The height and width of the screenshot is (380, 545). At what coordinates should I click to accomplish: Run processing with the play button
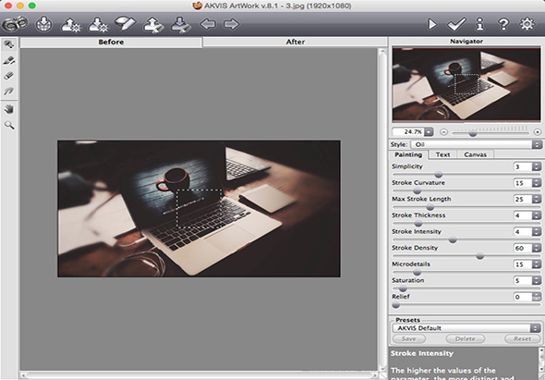[x=432, y=24]
